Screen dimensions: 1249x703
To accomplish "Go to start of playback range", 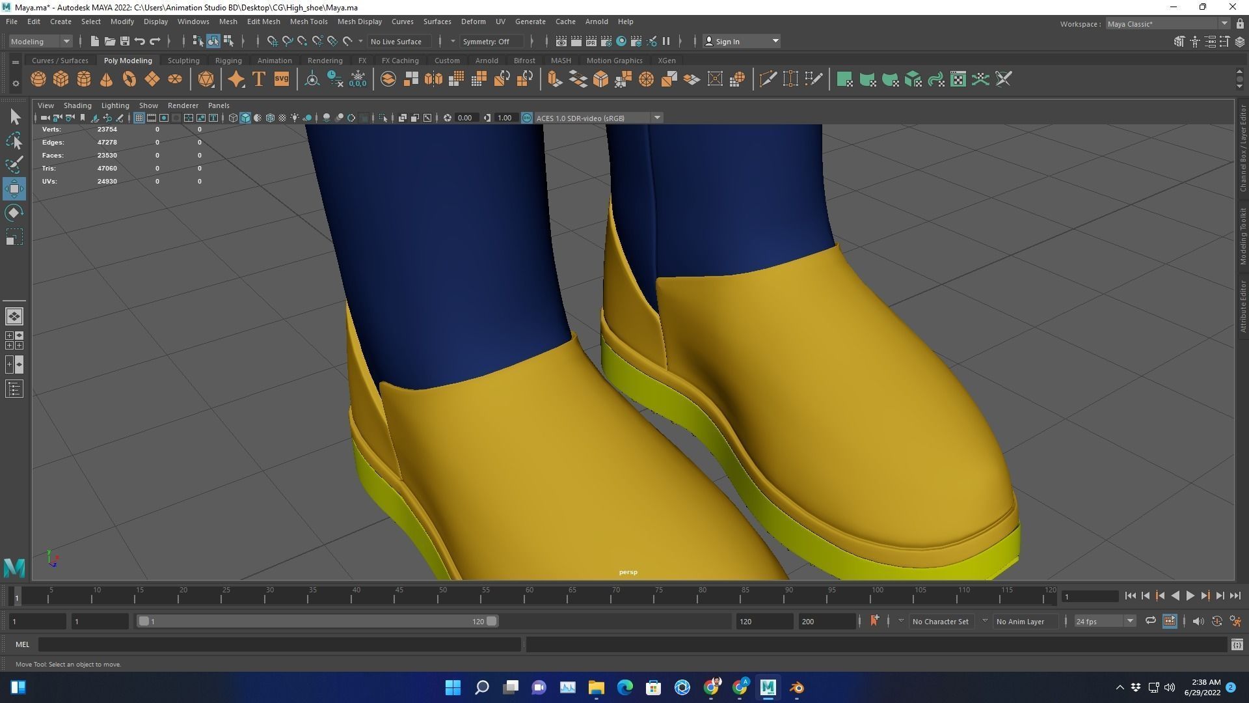I will point(1131,596).
